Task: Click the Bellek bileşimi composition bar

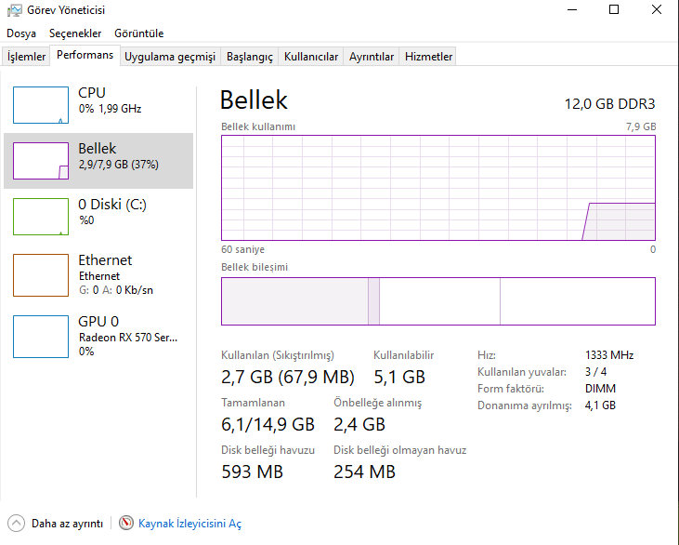Action: [x=437, y=300]
